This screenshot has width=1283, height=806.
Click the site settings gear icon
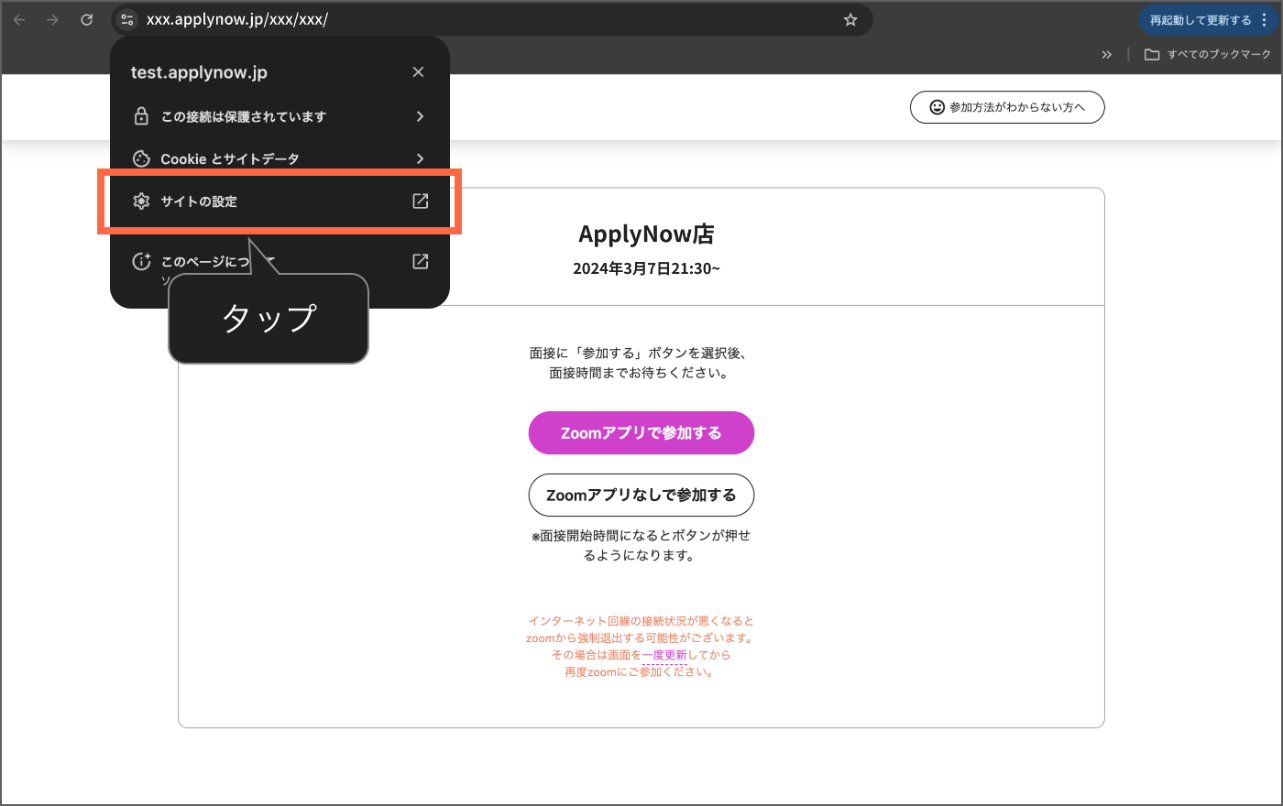pos(141,201)
